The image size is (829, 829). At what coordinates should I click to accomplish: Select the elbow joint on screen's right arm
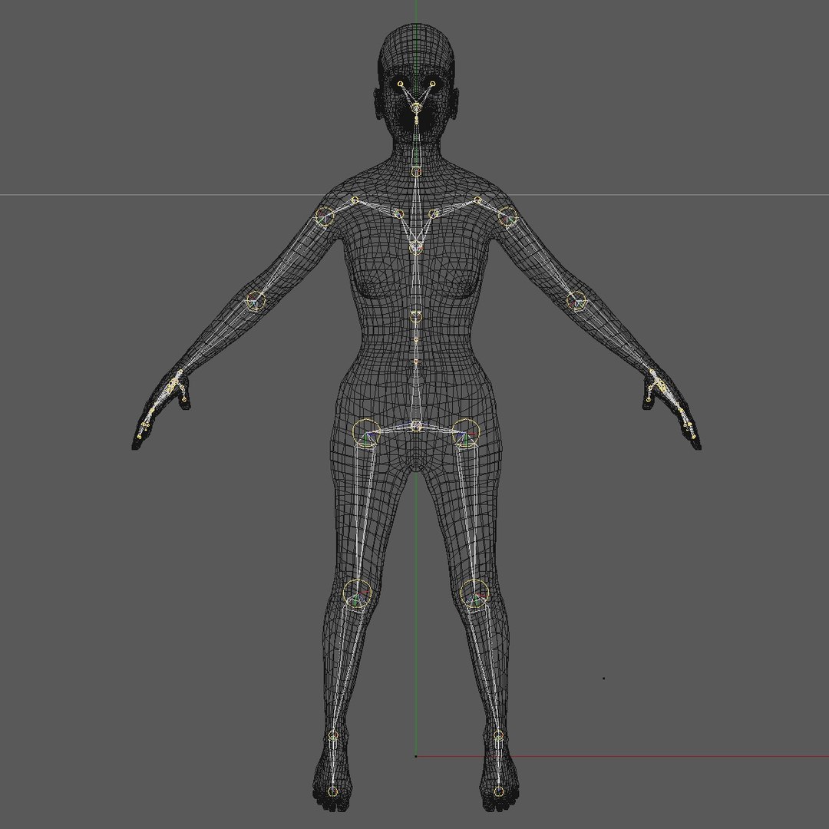(x=576, y=302)
